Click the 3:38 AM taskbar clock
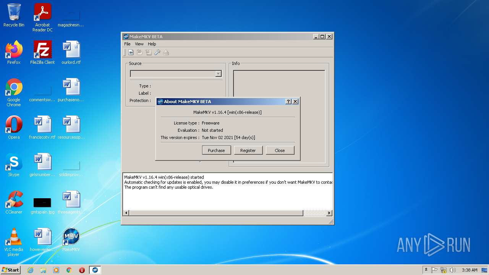 [x=470, y=270]
